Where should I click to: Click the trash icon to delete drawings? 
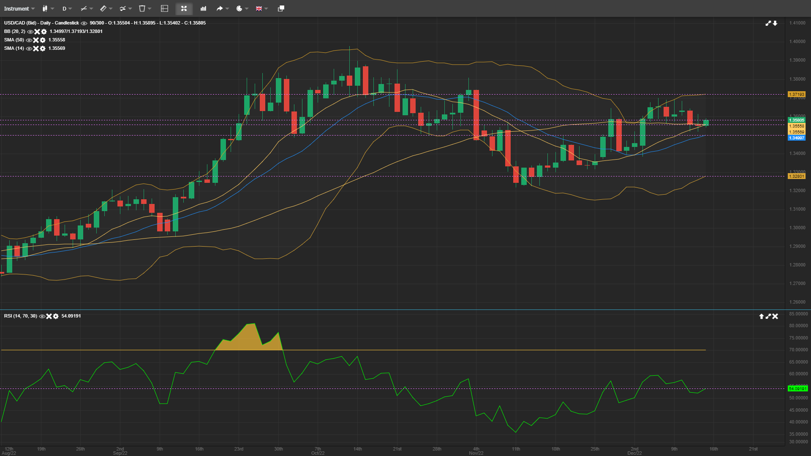(x=142, y=8)
